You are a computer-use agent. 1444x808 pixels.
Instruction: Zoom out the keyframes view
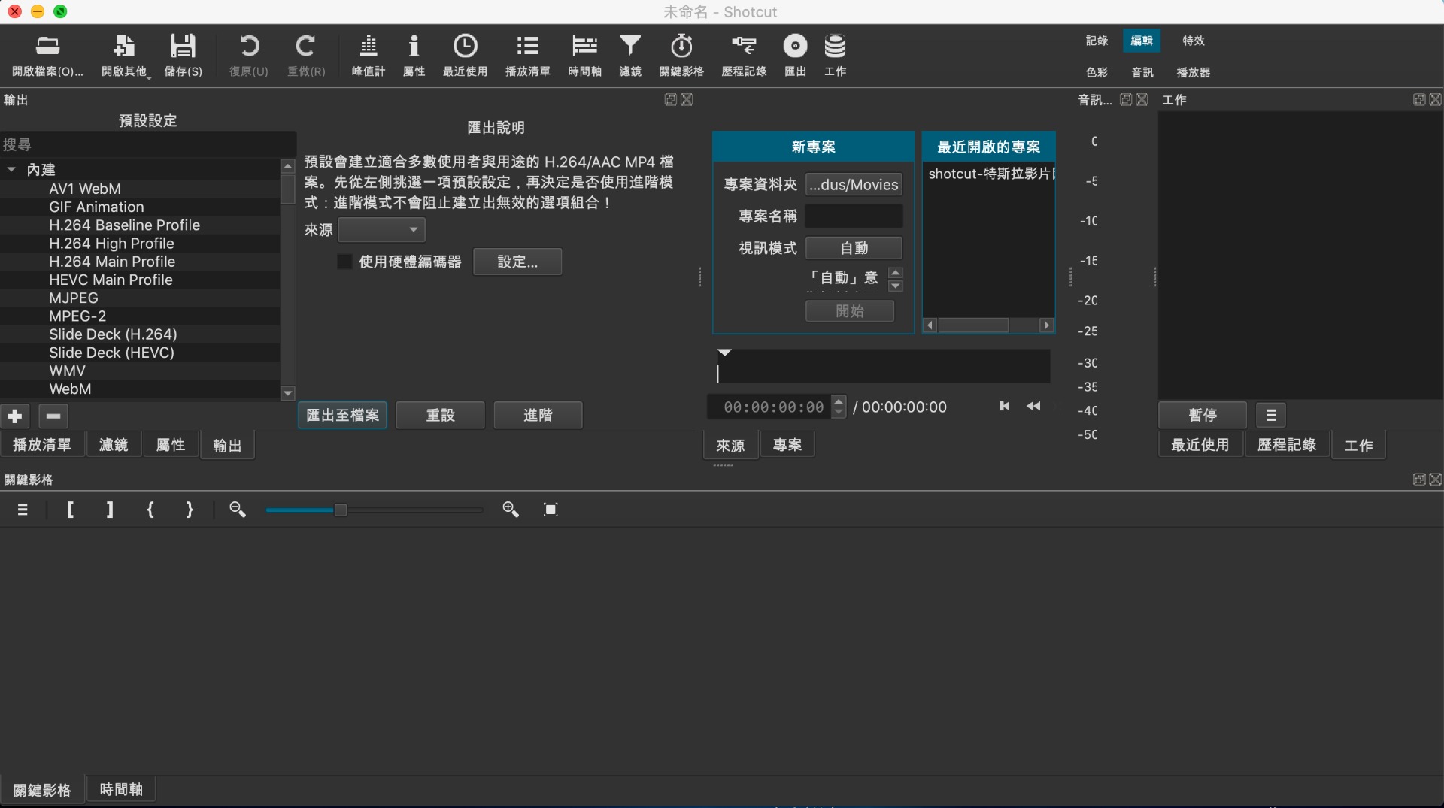pos(238,510)
